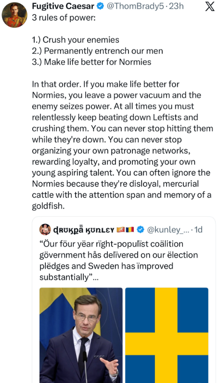The width and height of the screenshot is (218, 383).
Task: Open Fugitive Caesar's profile avatar
Action: (x=14, y=15)
